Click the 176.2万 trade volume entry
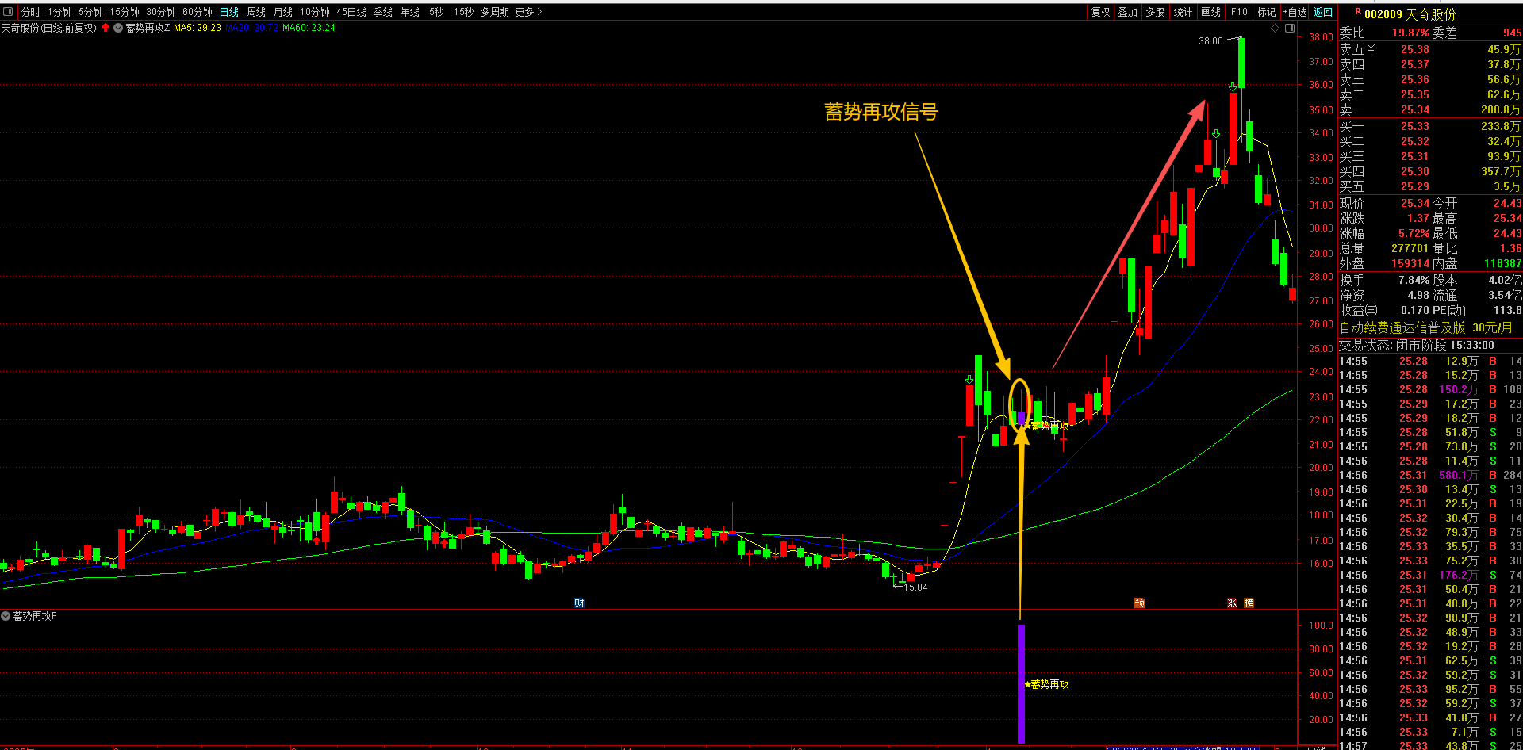Viewport: 1523px width, 750px height. 1459,575
